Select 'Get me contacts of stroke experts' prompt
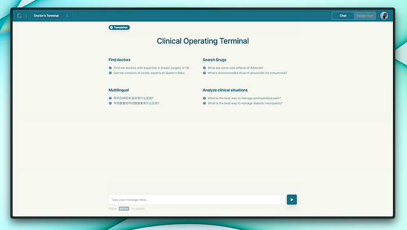The width and height of the screenshot is (407, 230). 149,73
